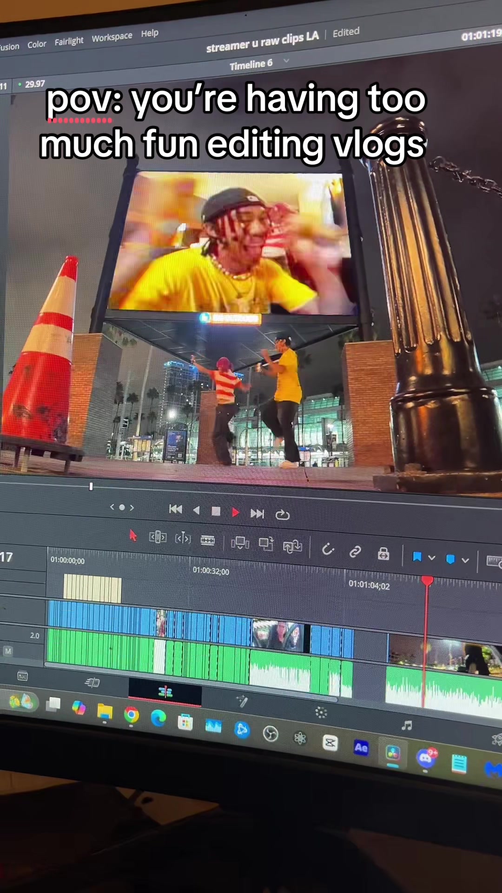Activate the Trim Edit Mode tool
Viewport: 502px width, 893px height.
(x=158, y=537)
